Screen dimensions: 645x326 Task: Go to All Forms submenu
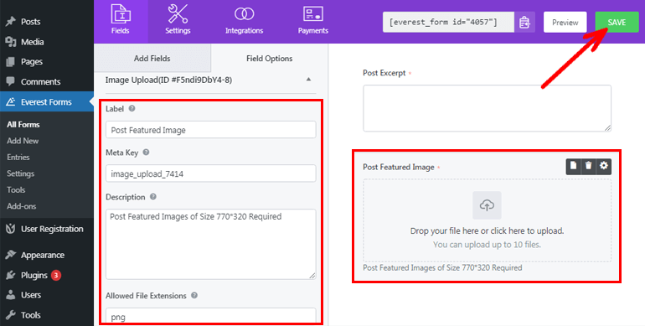tap(23, 124)
